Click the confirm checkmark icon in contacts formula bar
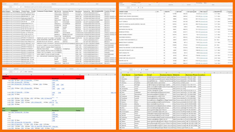Viewport: 235px width, 132px height. click(x=138, y=70)
